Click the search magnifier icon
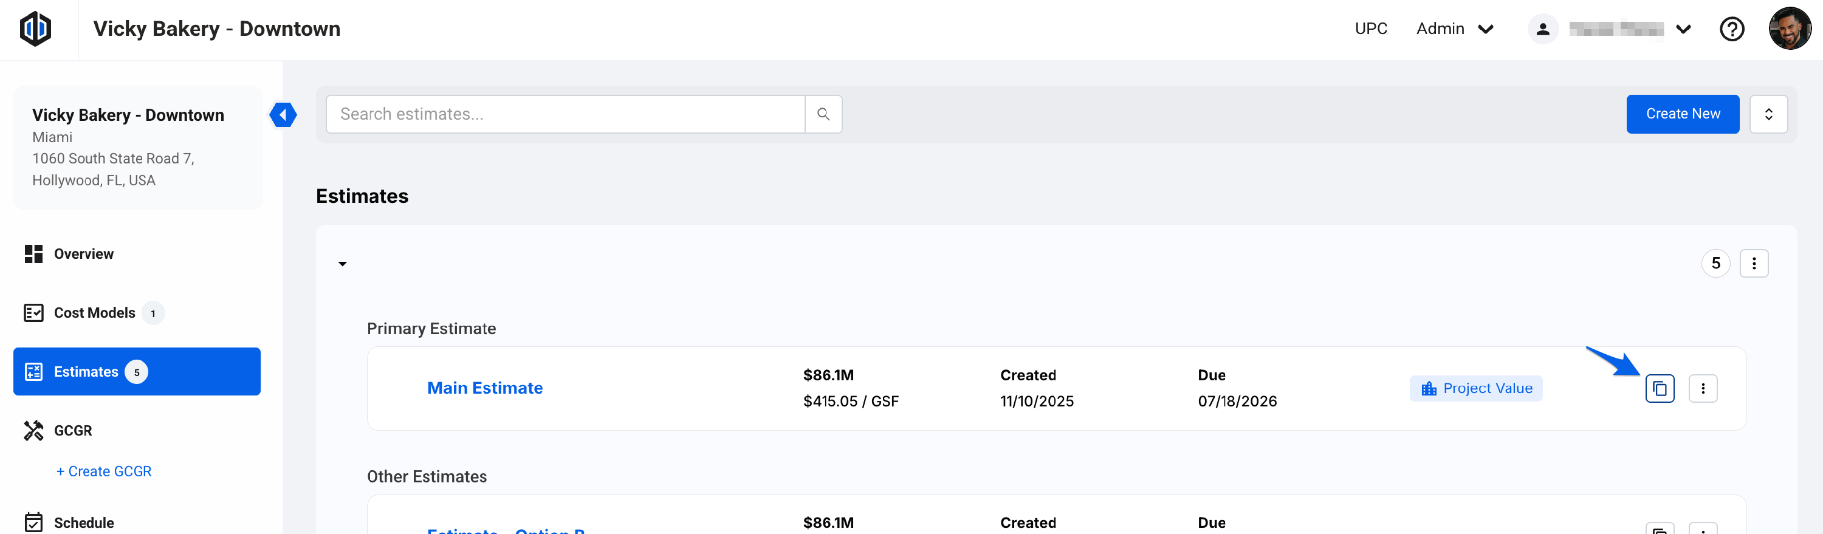 pos(823,114)
